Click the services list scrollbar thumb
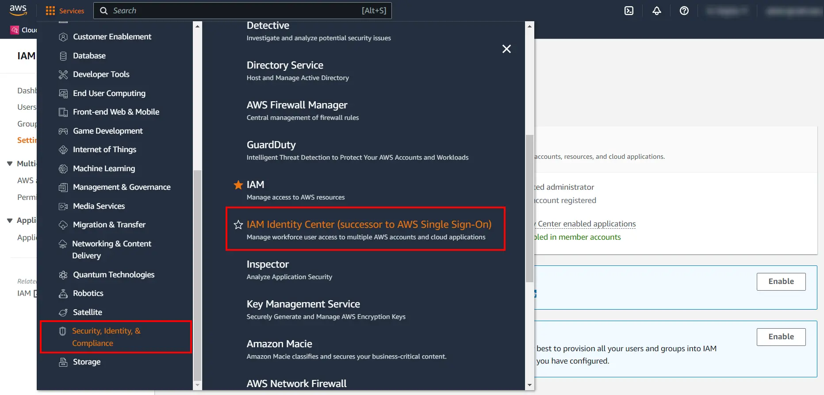 click(x=529, y=208)
